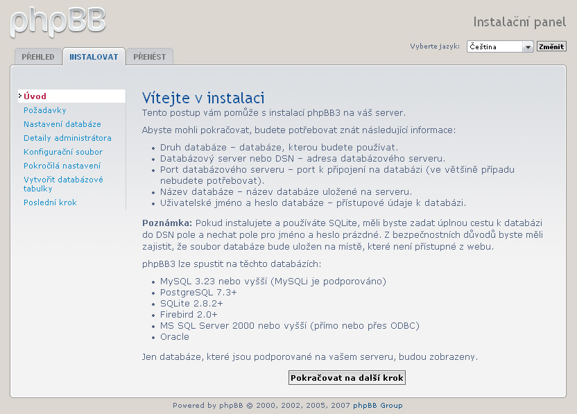Viewport: 577px width, 414px height.
Task: Click the Instalační panel title text
Action: (519, 22)
